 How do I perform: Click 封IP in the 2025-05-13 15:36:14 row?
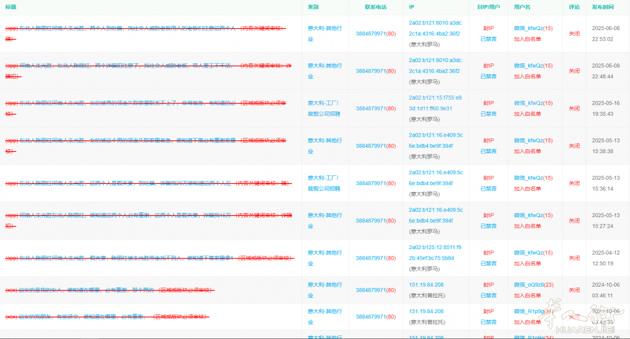[x=488, y=178]
